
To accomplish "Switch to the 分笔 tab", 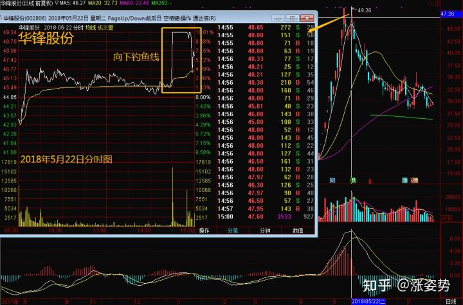I will tap(233, 231).
